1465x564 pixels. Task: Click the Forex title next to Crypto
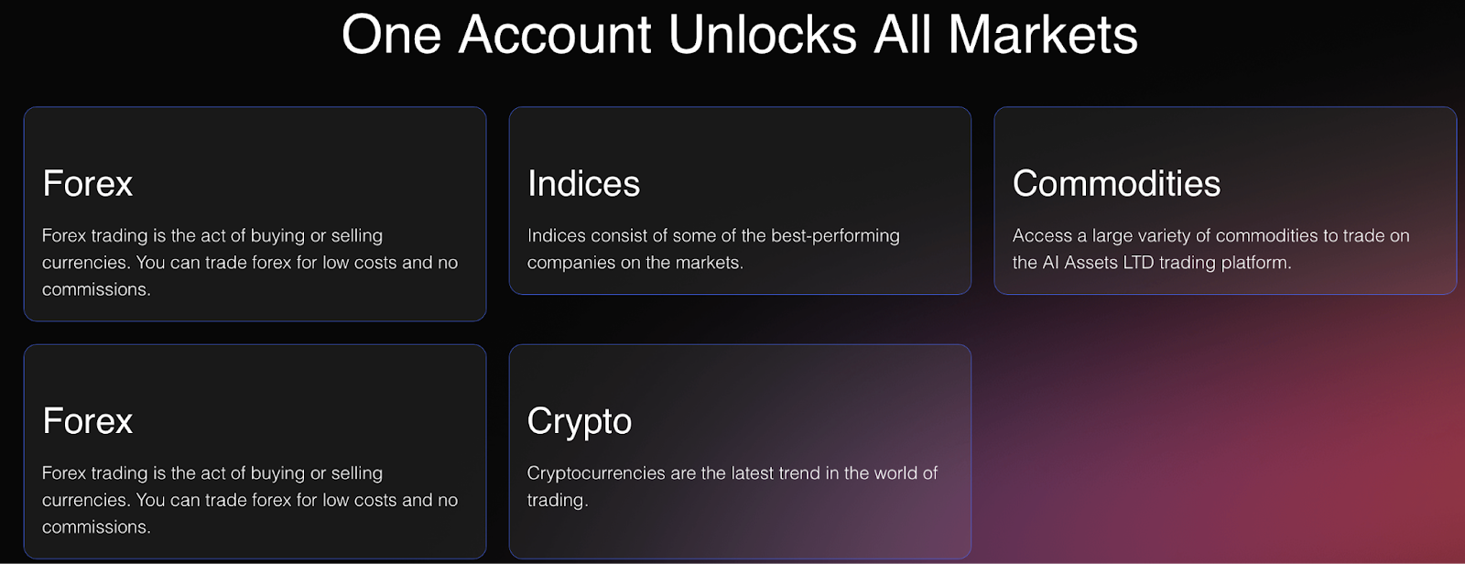click(88, 421)
